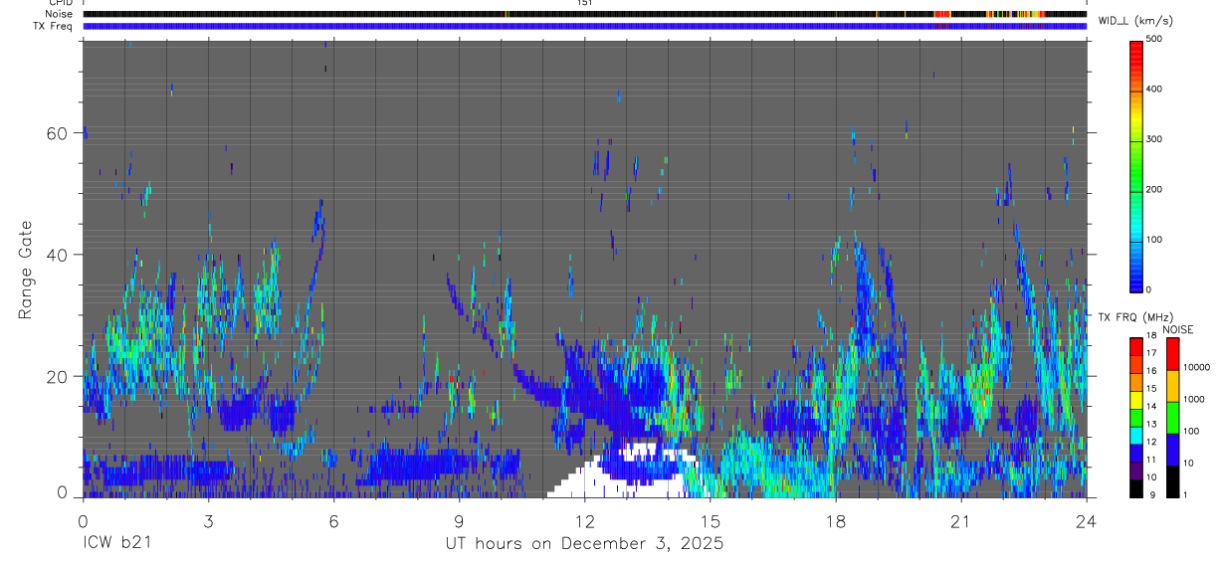Viewport: 1222px width, 564px height.
Task: Click the black 9-10 MHz TX FRQ swatch
Action: tap(1135, 488)
